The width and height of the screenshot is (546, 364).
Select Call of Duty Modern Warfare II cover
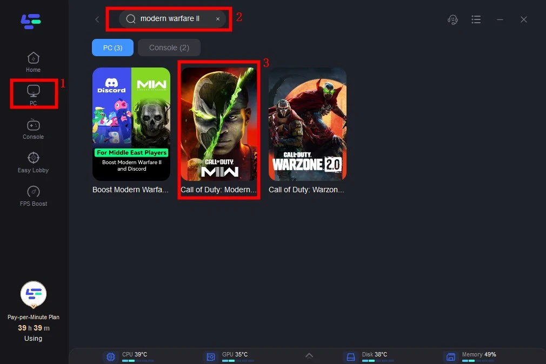click(x=219, y=124)
